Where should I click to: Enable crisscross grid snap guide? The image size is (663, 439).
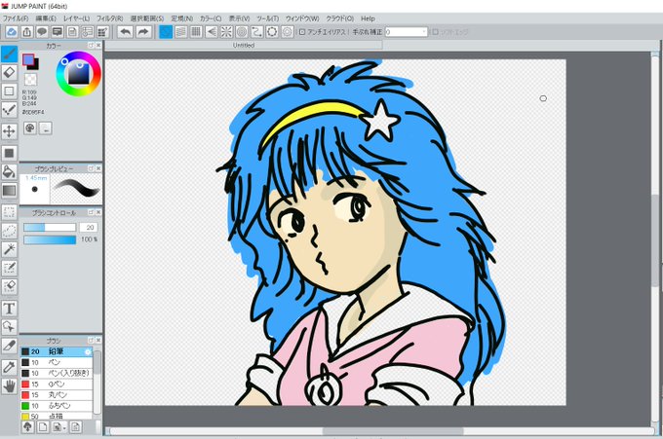tap(196, 32)
